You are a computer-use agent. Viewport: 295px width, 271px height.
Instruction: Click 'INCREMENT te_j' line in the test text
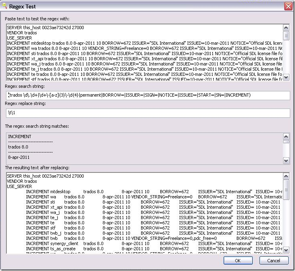click(x=144, y=69)
